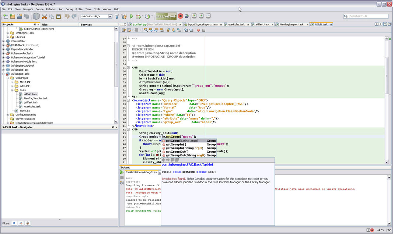The height and width of the screenshot is (234, 394).
Task: Click Previous Bookmark icon in editor toolbar
Action: (168, 30)
